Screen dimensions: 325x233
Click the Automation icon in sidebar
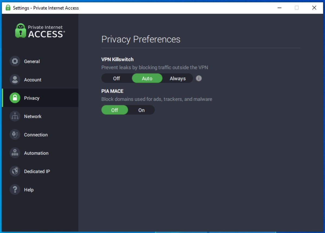point(15,153)
